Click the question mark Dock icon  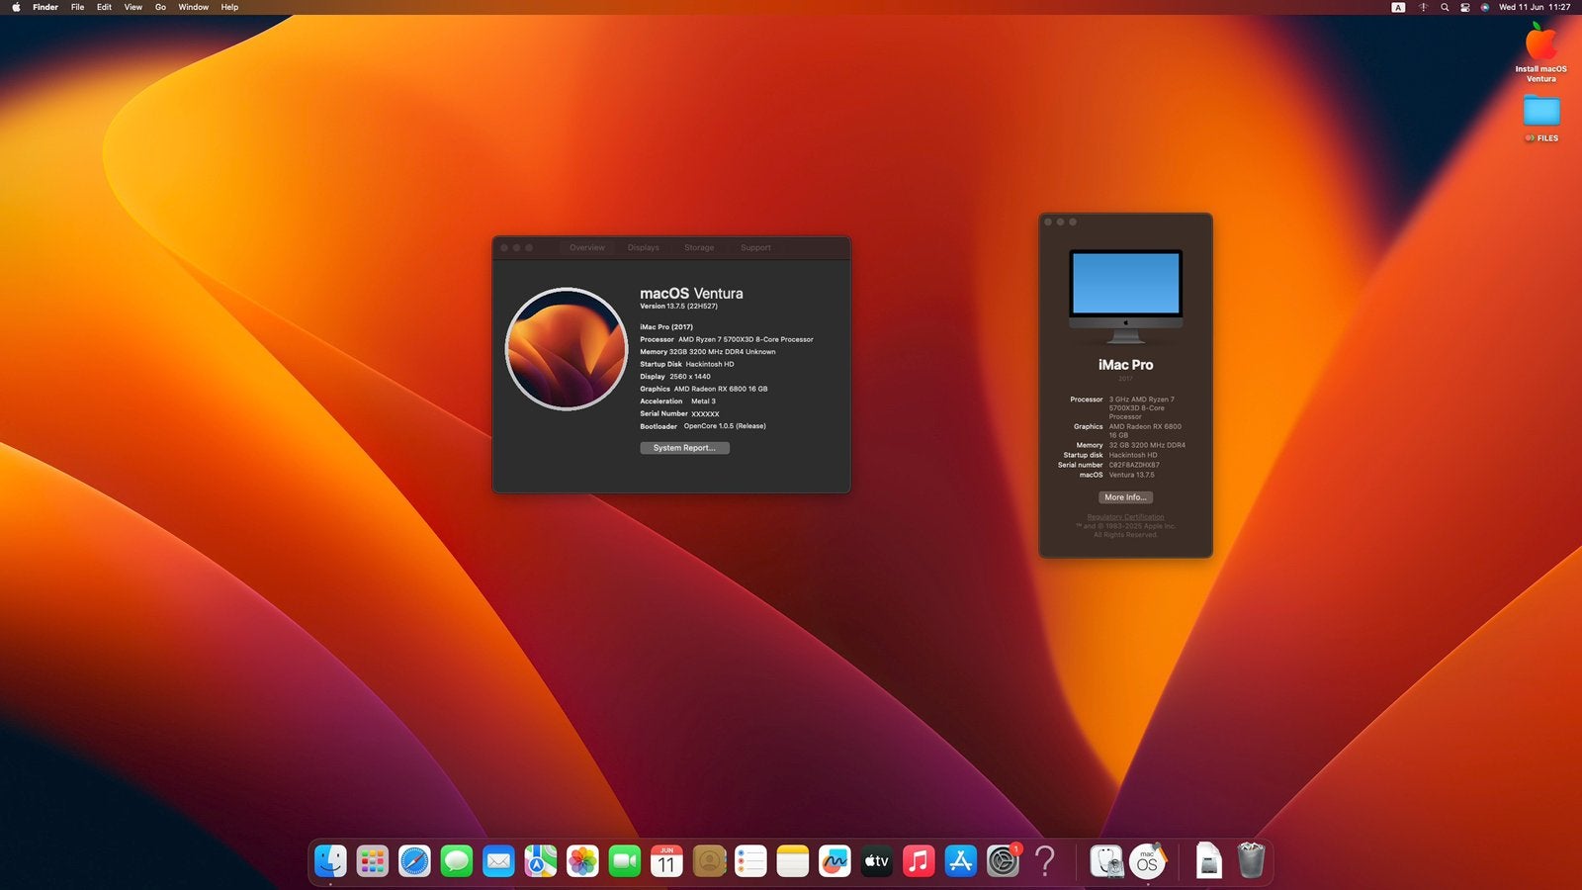pyautogui.click(x=1045, y=861)
